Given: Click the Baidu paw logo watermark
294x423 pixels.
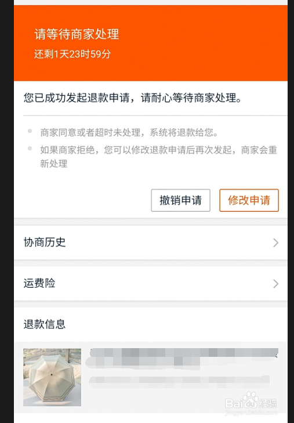Looking at the screenshot, I should coord(251,400).
